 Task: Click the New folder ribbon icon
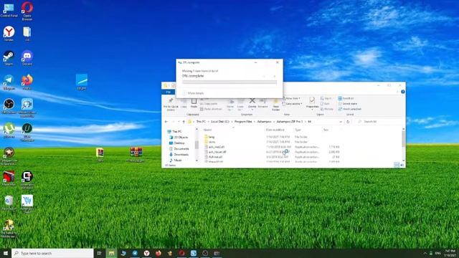(x=275, y=104)
